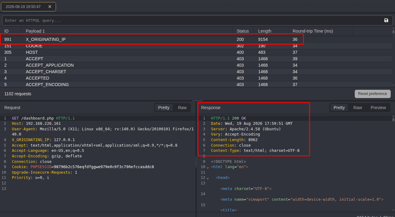Click the Connection: close response header
The height and width of the screenshot is (217, 395).
(x=231, y=145)
